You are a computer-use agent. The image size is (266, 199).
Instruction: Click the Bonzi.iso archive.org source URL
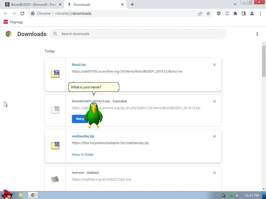(x=127, y=72)
